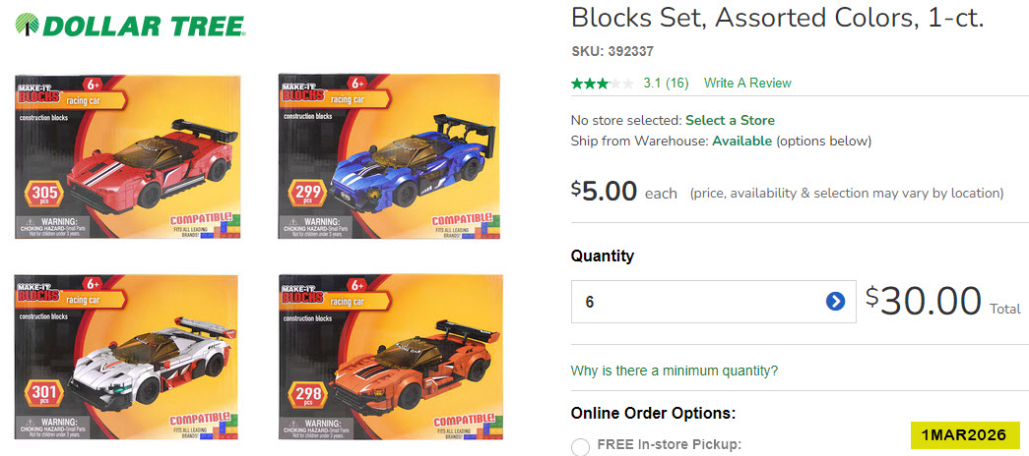Click the $5.00 each price

[x=622, y=192]
